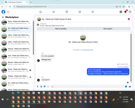
Task: Send a thumbs up like
Action: (130, 86)
